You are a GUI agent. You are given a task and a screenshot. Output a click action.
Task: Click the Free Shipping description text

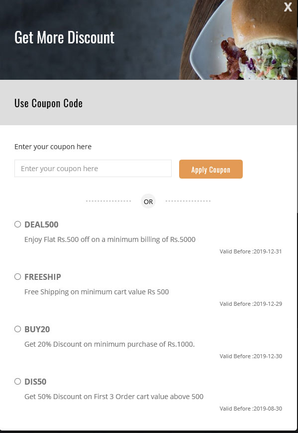pos(97,292)
